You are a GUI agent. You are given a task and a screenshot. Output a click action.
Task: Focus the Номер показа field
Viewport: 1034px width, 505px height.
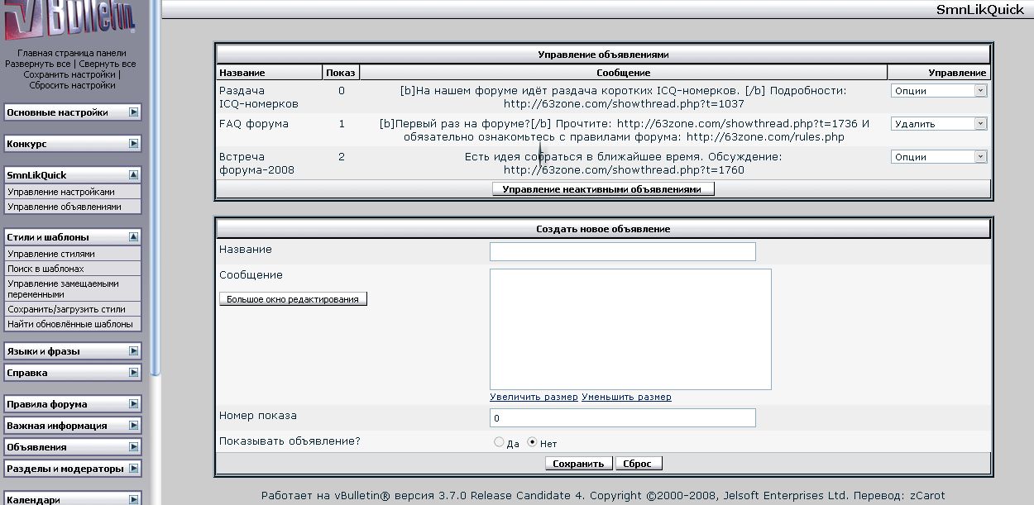click(x=623, y=418)
